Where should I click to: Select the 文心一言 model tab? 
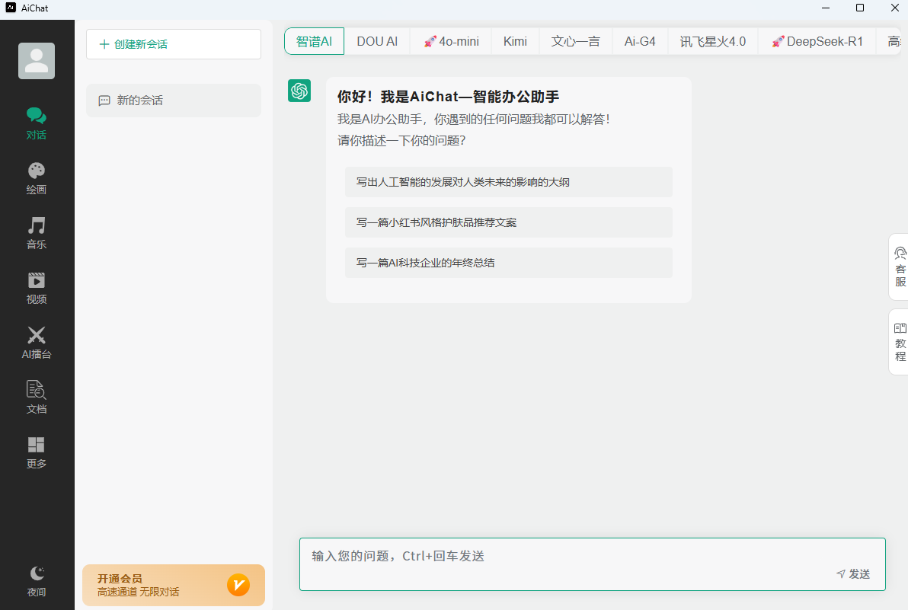point(575,41)
